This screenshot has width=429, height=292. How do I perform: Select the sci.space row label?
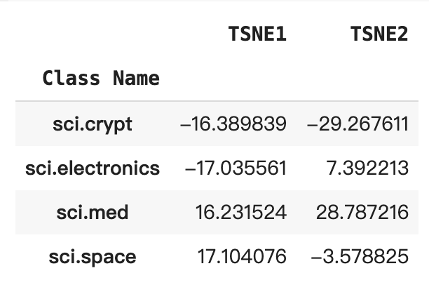click(93, 257)
